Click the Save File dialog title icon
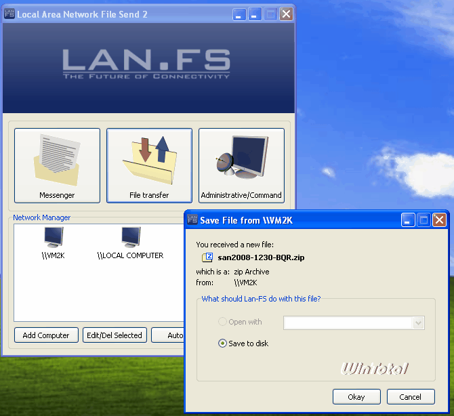454x416 pixels. 192,220
